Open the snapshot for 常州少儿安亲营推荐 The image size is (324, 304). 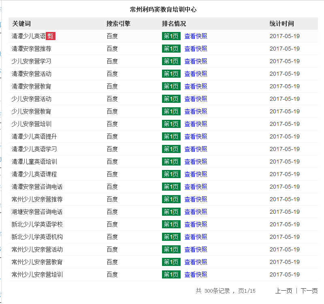(196, 199)
